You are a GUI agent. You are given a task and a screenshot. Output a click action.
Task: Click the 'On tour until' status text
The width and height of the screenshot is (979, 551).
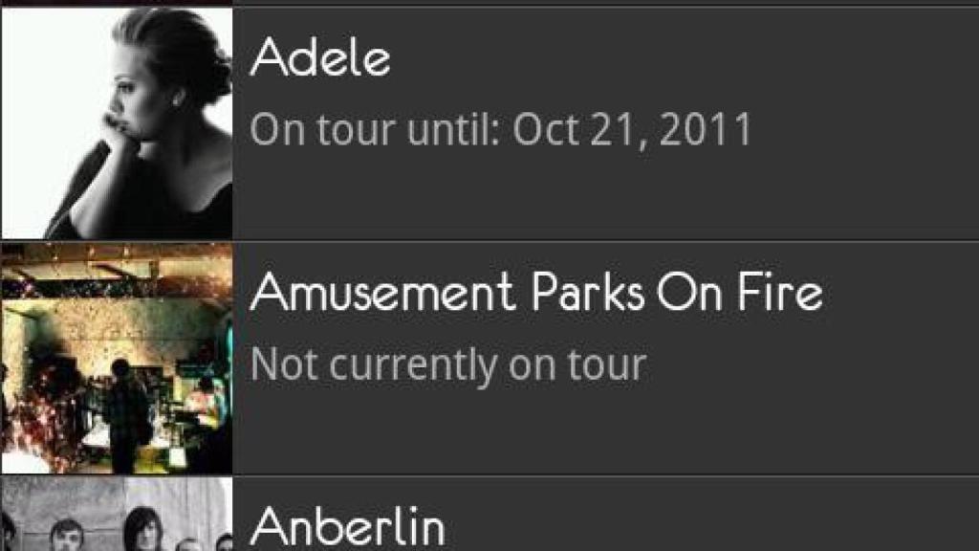[375, 130]
